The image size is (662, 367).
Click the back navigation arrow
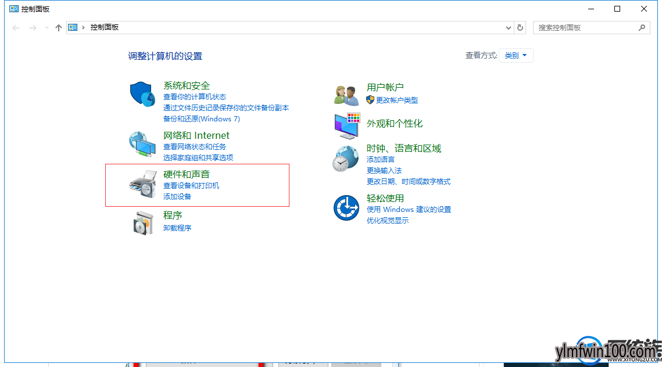(x=16, y=27)
